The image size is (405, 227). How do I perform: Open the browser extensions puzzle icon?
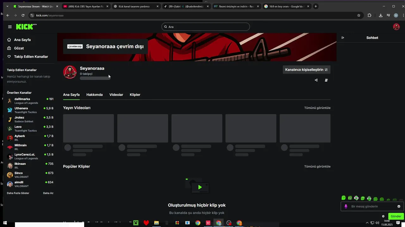point(369,15)
